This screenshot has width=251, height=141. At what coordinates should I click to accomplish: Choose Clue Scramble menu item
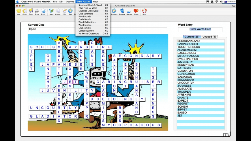click(x=93, y=14)
